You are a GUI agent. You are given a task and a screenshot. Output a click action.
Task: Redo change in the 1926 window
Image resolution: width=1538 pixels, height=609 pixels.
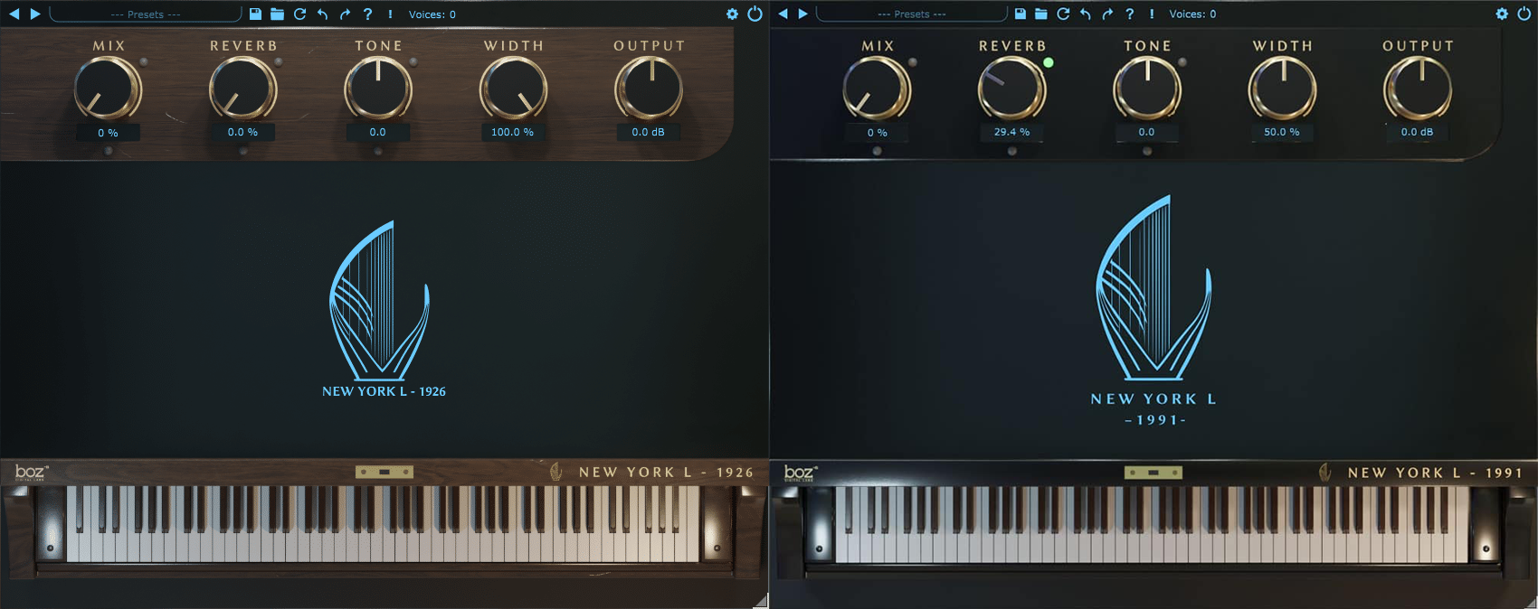[x=345, y=14]
